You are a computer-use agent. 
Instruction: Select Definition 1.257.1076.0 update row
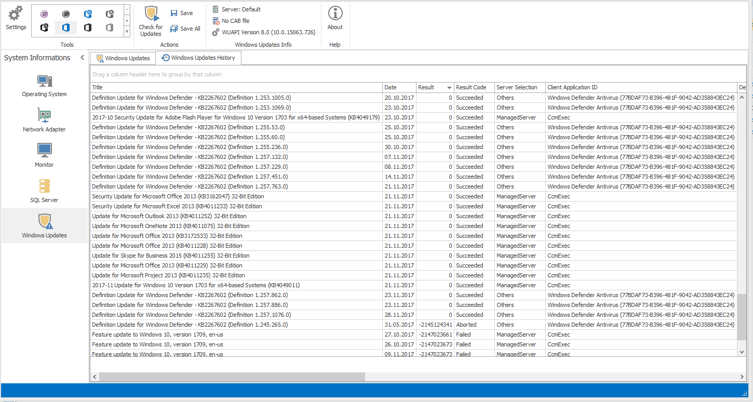[414, 315]
